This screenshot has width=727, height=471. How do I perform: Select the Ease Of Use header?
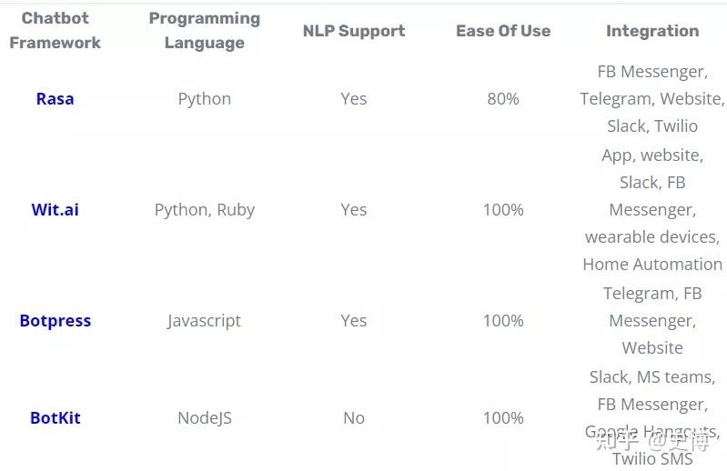[503, 31]
